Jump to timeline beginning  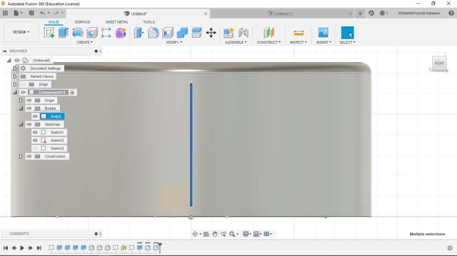pyautogui.click(x=6, y=248)
